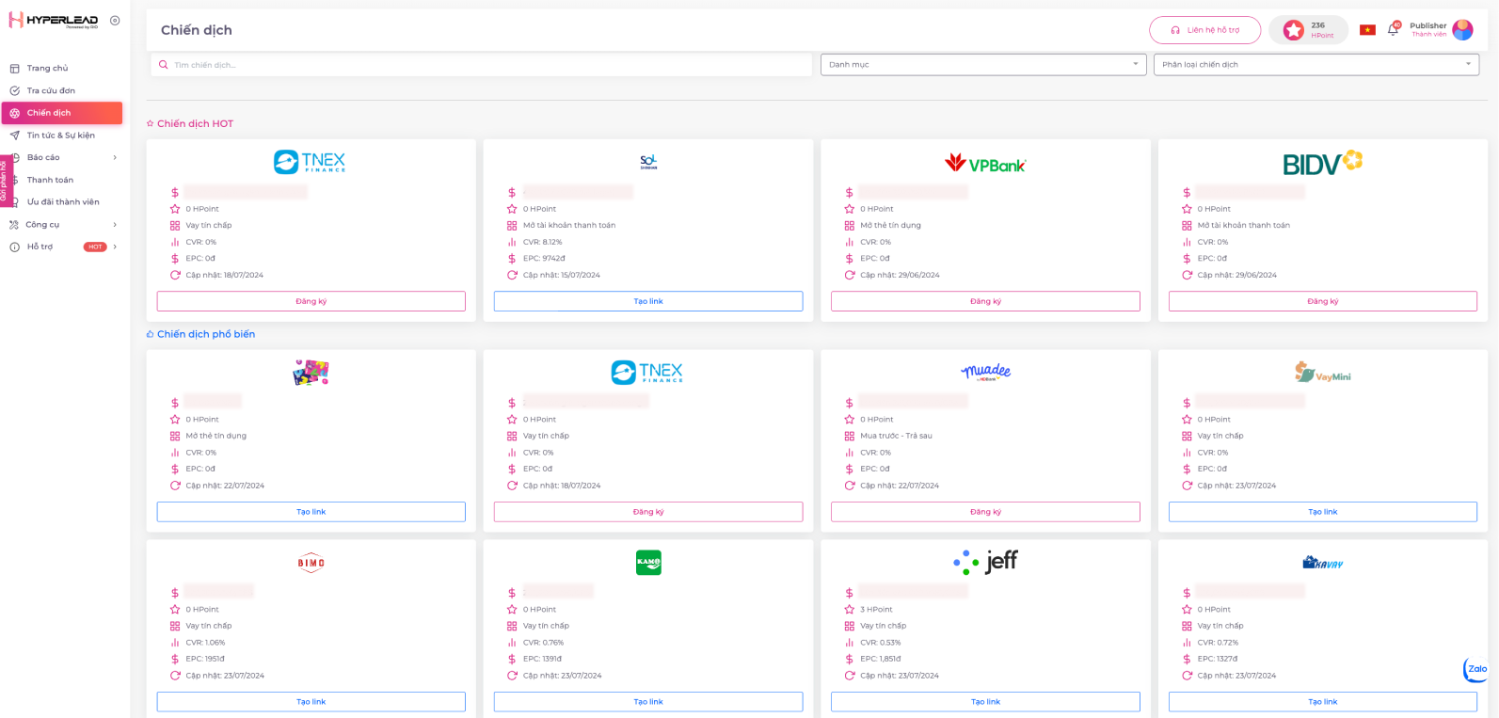Focus the Tìm chiến dịch search field

[481, 65]
